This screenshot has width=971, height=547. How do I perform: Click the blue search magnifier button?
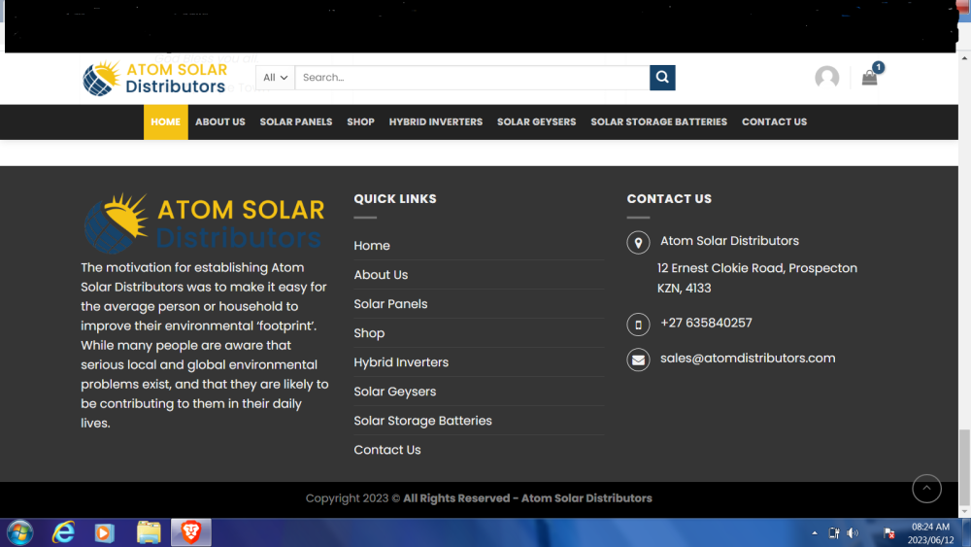point(662,78)
